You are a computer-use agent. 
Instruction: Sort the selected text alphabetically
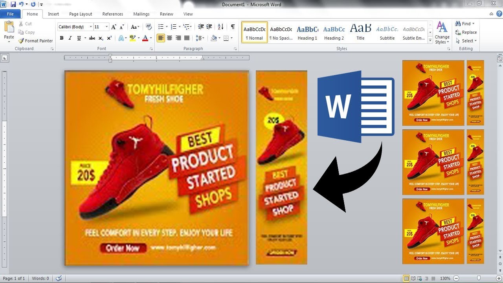(220, 27)
